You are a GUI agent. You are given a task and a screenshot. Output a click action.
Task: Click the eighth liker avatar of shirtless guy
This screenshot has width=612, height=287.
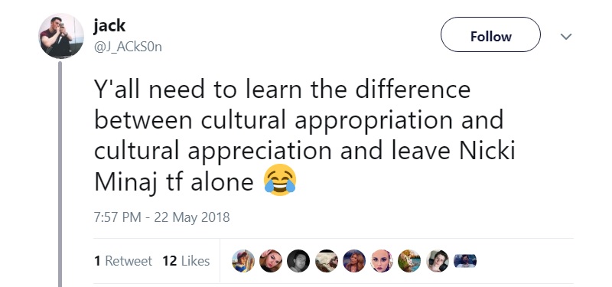[437, 261]
